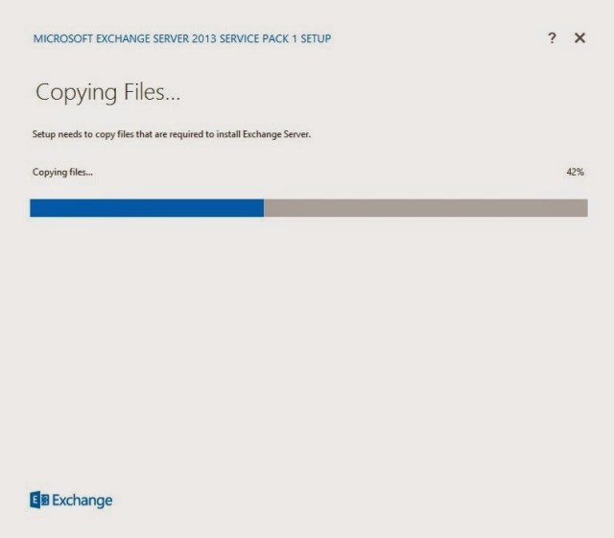This screenshot has width=614, height=538.
Task: Select the large "Copying Files..." page heading
Action: [108, 93]
